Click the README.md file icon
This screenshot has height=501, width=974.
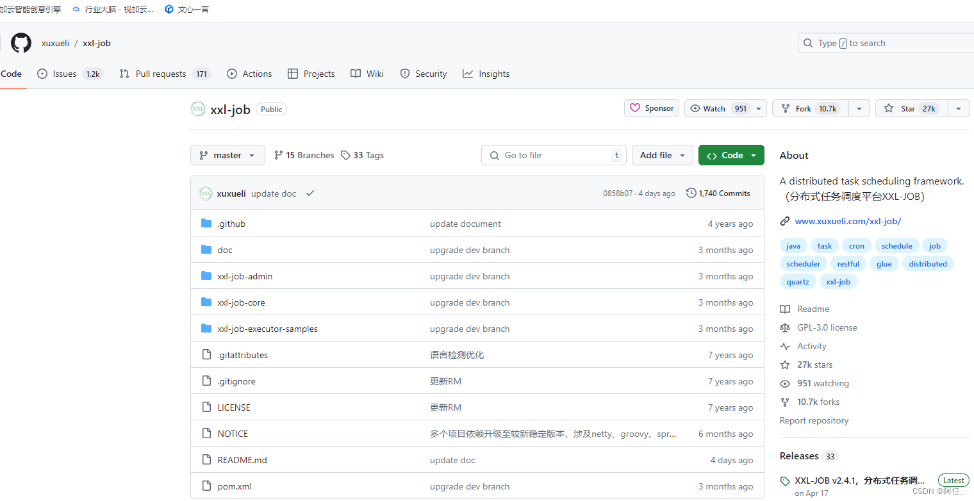tap(206, 460)
